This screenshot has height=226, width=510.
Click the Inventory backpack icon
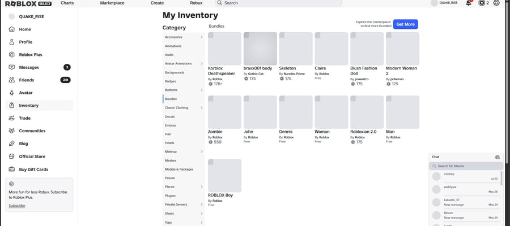[x=12, y=106]
